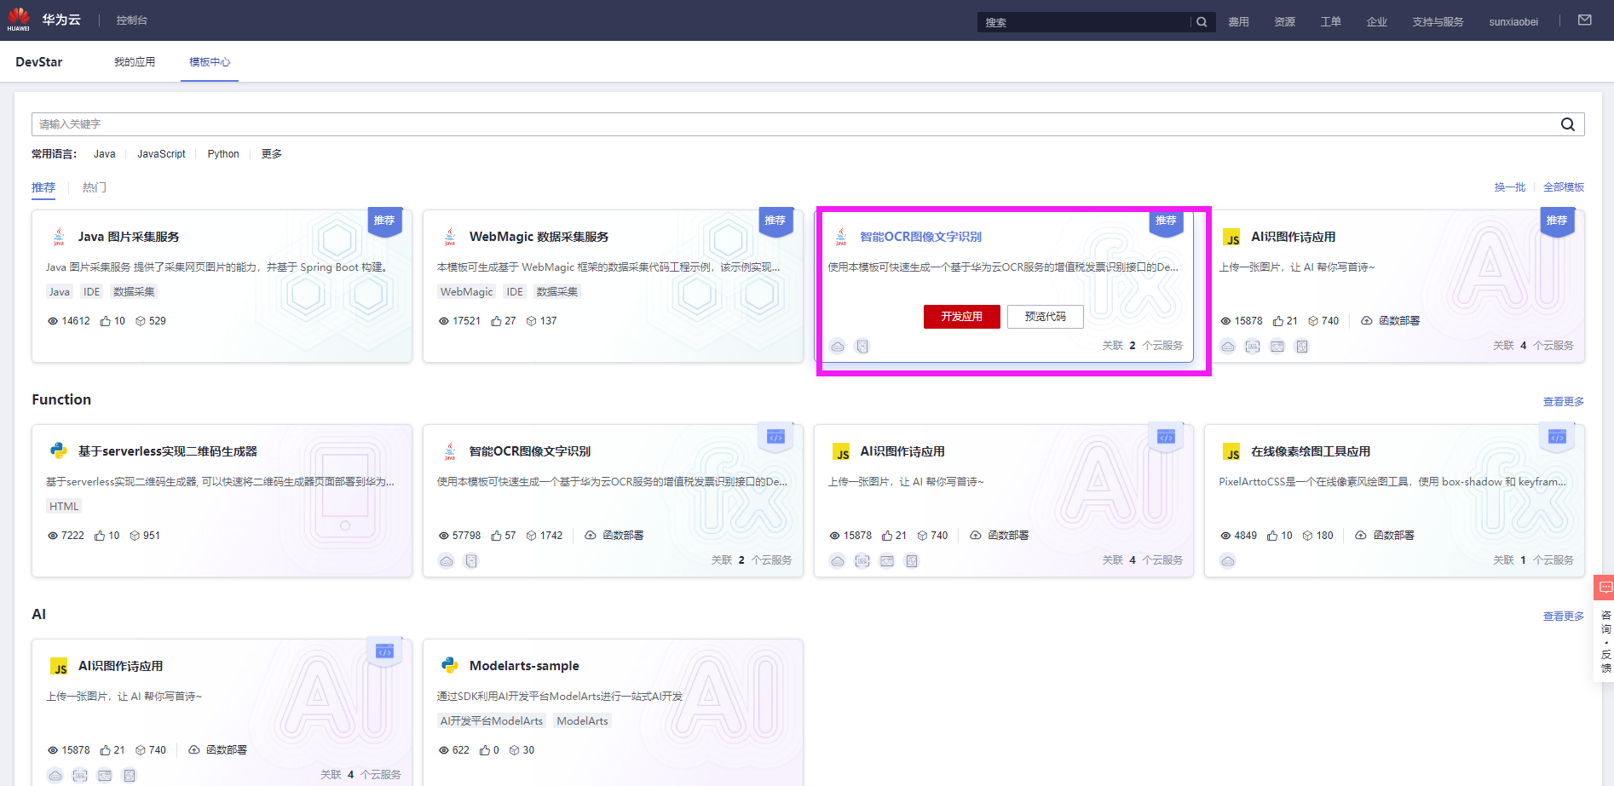Screen dimensions: 1614x786
Task: Click the Python icon on the 二维码生成器 card
Action: click(x=59, y=451)
